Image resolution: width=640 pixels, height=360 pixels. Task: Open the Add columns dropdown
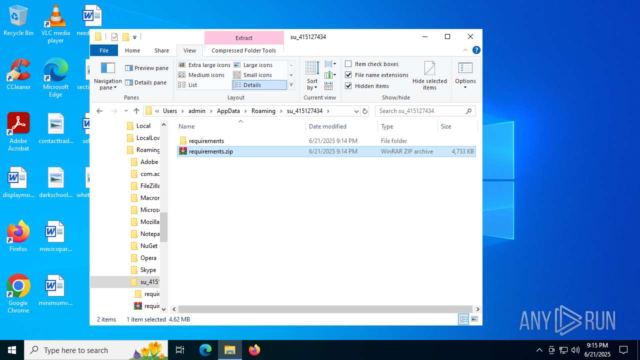pos(330,75)
